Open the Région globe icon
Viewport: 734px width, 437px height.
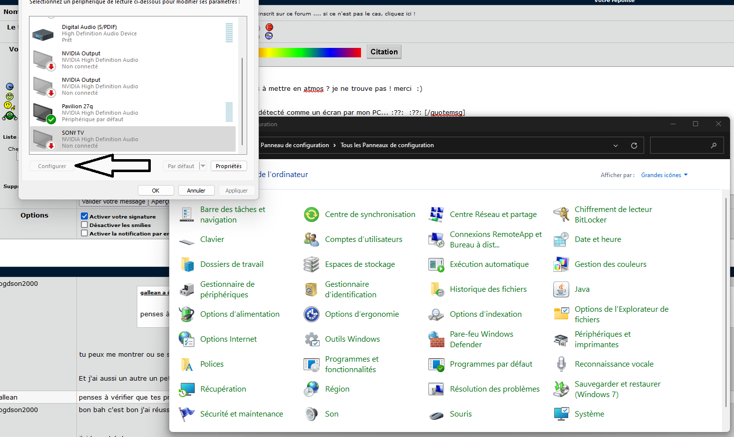click(x=312, y=389)
